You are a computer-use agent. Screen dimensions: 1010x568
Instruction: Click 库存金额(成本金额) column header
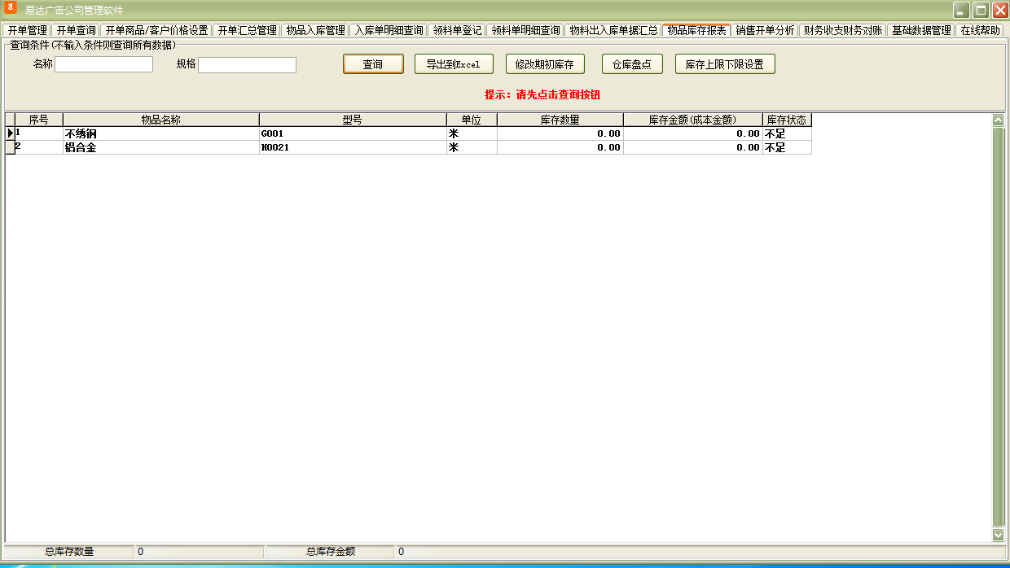(693, 120)
